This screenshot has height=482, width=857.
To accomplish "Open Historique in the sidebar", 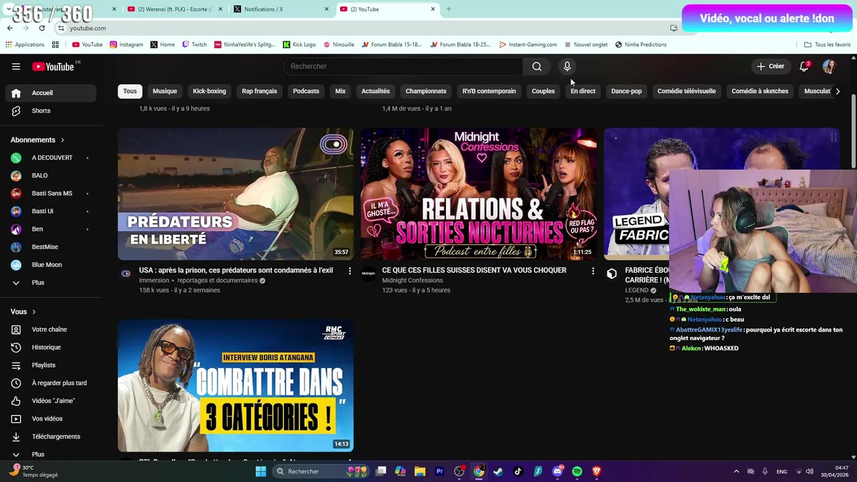I will coord(51,347).
